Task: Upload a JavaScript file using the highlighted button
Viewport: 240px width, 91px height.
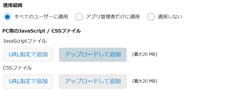Action: click(93, 55)
